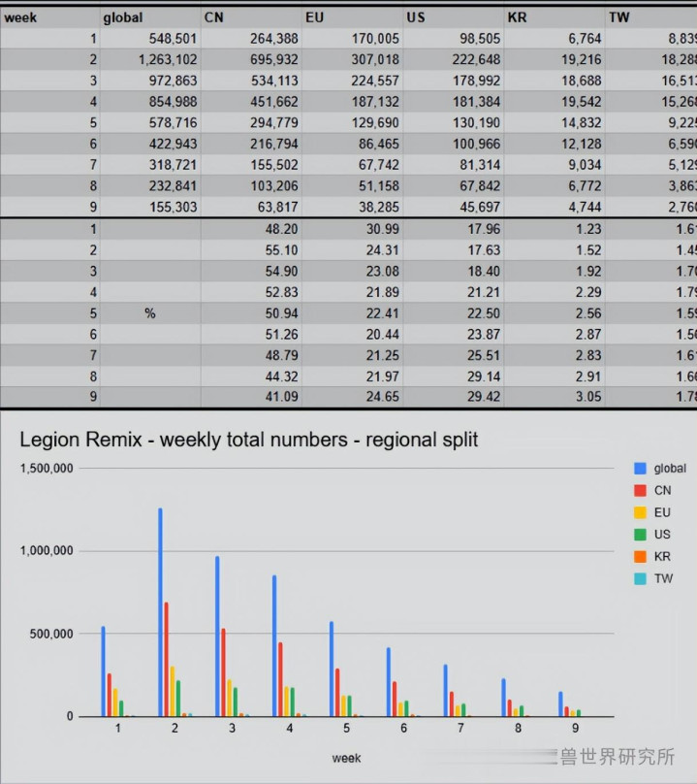Click the green US legend swatch
Viewport: 697px width, 784px height.
point(638,535)
